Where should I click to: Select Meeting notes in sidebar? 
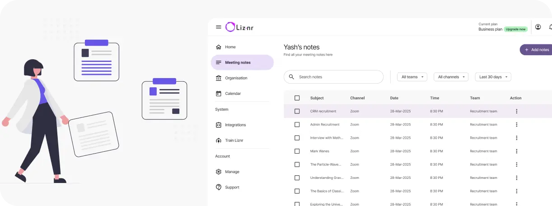pos(242,62)
